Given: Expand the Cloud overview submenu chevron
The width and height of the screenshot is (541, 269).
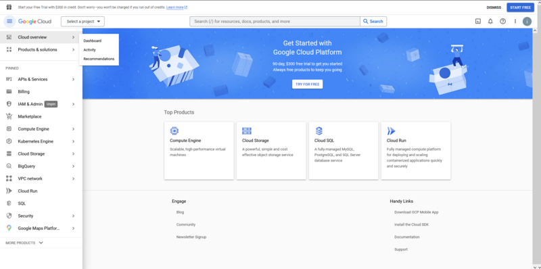Looking at the screenshot, I should click(x=73, y=37).
